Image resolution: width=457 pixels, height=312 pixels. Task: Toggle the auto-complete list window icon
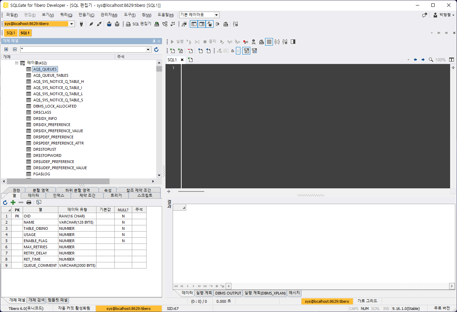coord(246,51)
